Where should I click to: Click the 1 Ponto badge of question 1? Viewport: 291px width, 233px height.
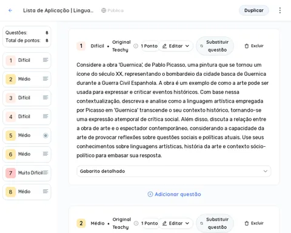pyautogui.click(x=149, y=46)
